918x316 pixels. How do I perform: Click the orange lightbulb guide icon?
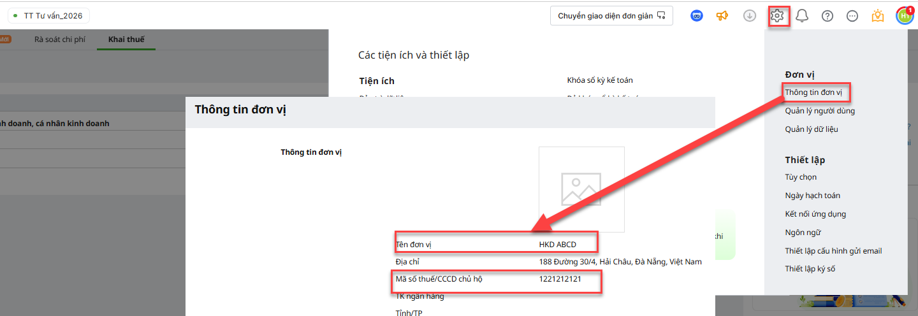pos(878,16)
